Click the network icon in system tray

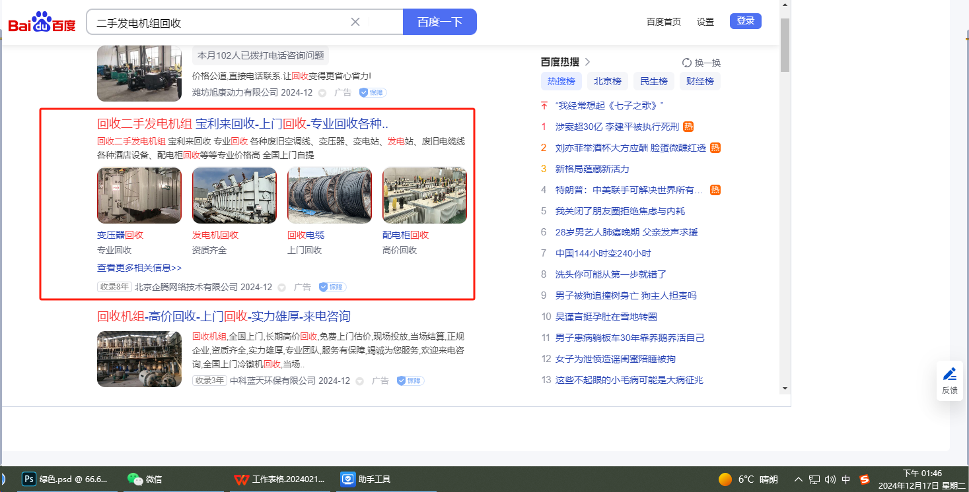click(x=814, y=479)
